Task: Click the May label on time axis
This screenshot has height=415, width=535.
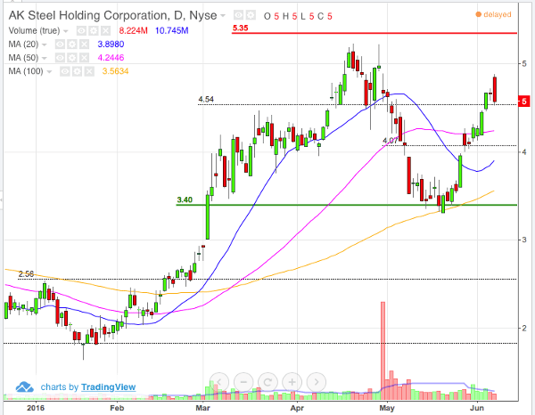Action: tap(387, 408)
